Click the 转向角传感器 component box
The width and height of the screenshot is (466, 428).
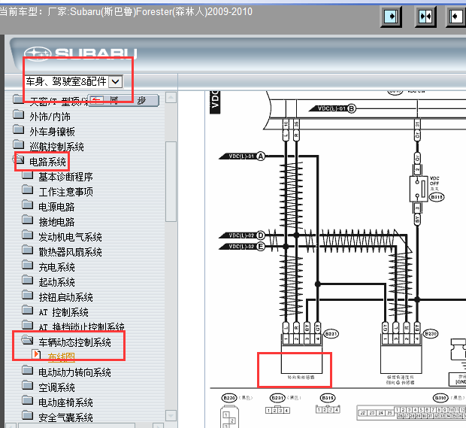[x=301, y=358]
